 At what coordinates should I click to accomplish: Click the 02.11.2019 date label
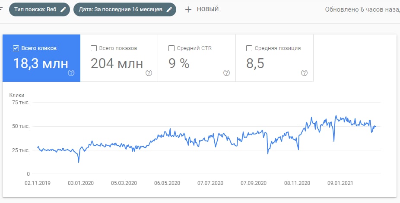pyautogui.click(x=38, y=183)
